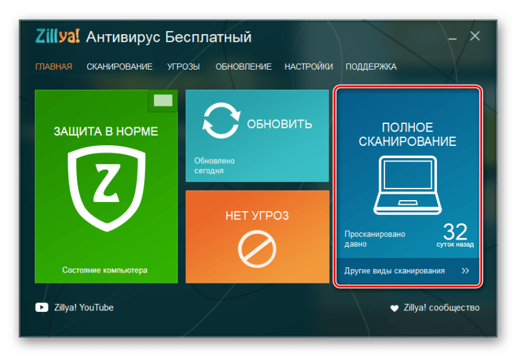This screenshot has width=517, height=357.
Task: Click the YouTube play icon
Action: 41,307
